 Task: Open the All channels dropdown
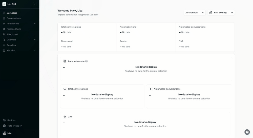(x=194, y=13)
